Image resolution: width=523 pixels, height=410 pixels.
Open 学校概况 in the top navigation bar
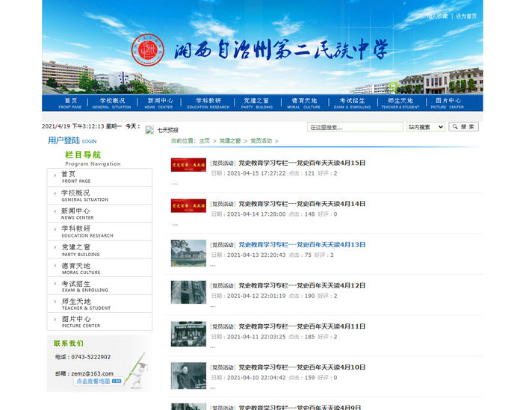click(x=112, y=103)
